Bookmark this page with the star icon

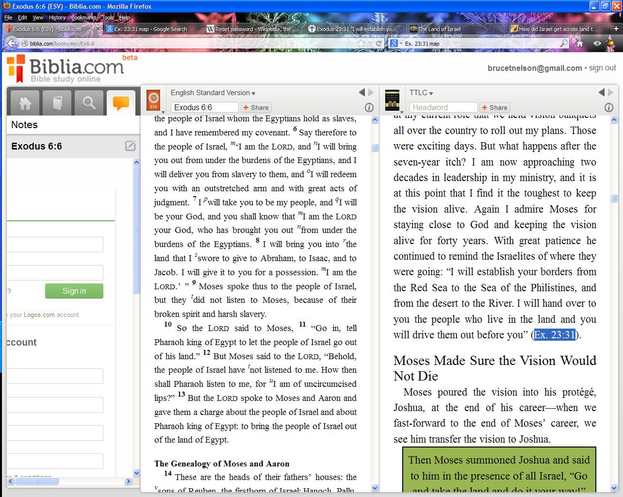pos(361,43)
